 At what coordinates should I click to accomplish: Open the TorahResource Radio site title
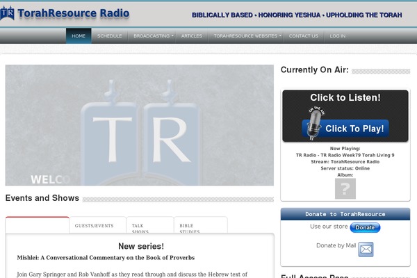pyautogui.click(x=74, y=13)
